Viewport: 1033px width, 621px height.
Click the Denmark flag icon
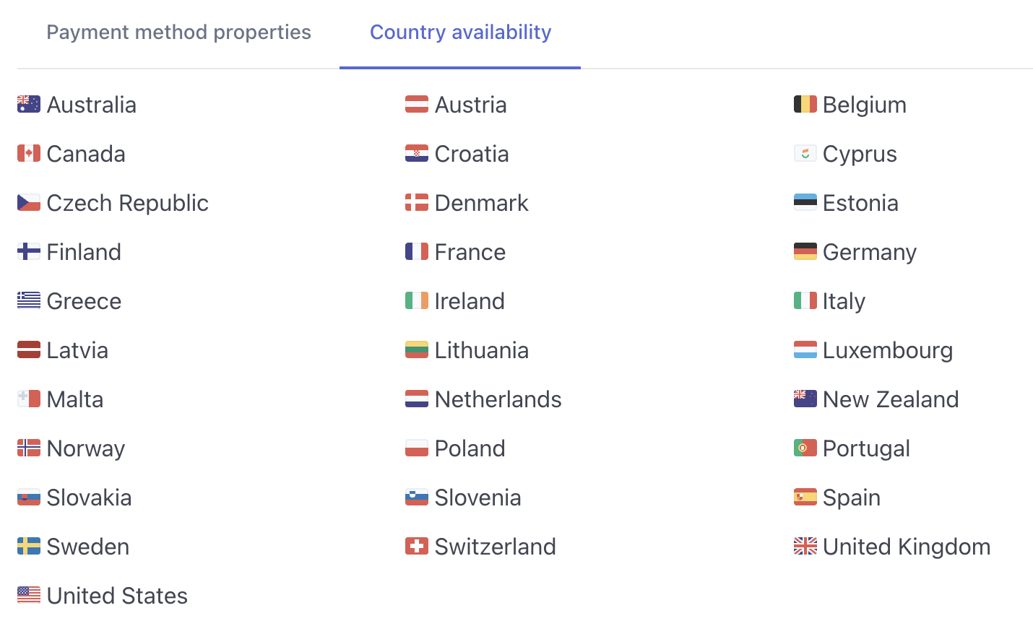click(417, 203)
